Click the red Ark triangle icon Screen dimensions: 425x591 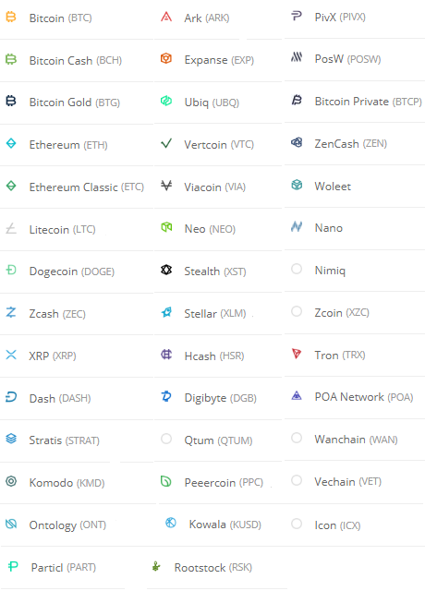(166, 17)
